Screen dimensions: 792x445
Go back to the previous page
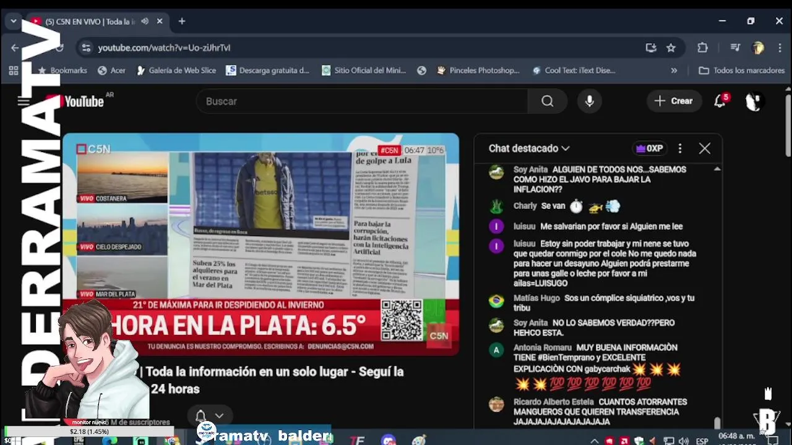coord(15,48)
